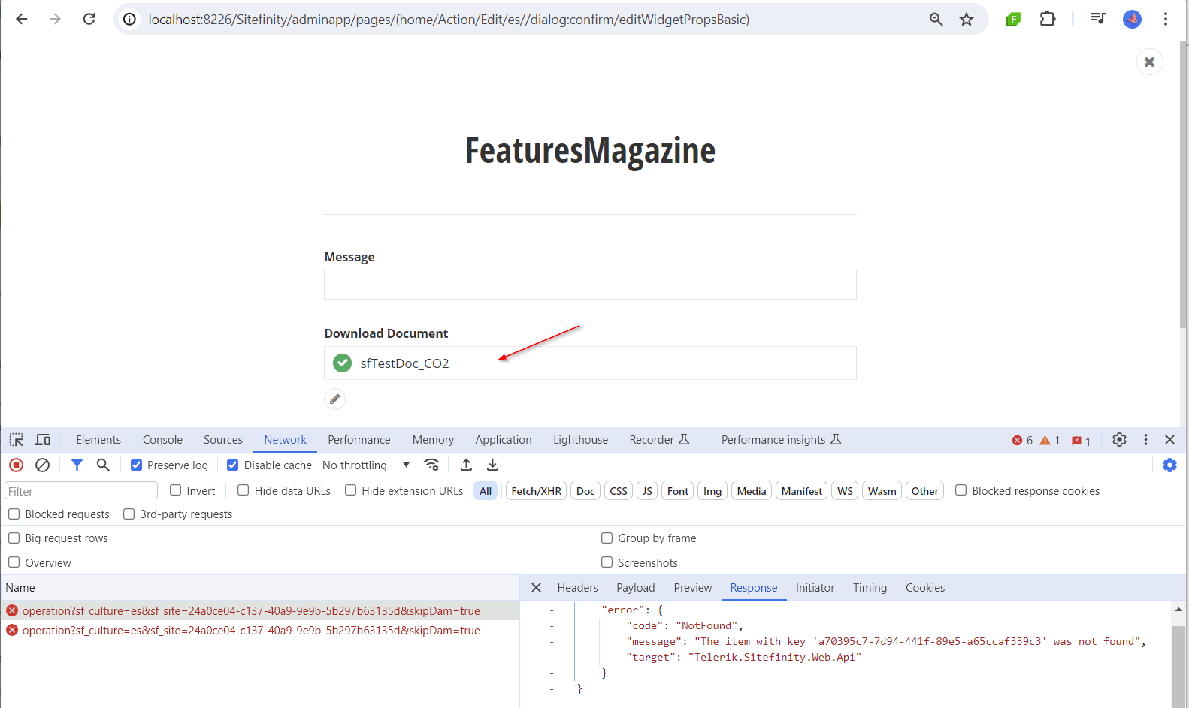The width and height of the screenshot is (1189, 708).
Task: Stop recording the network log
Action: coord(16,465)
